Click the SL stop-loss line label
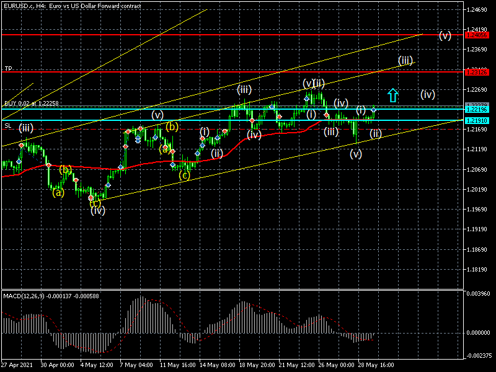This screenshot has width=496, height=372. point(8,126)
